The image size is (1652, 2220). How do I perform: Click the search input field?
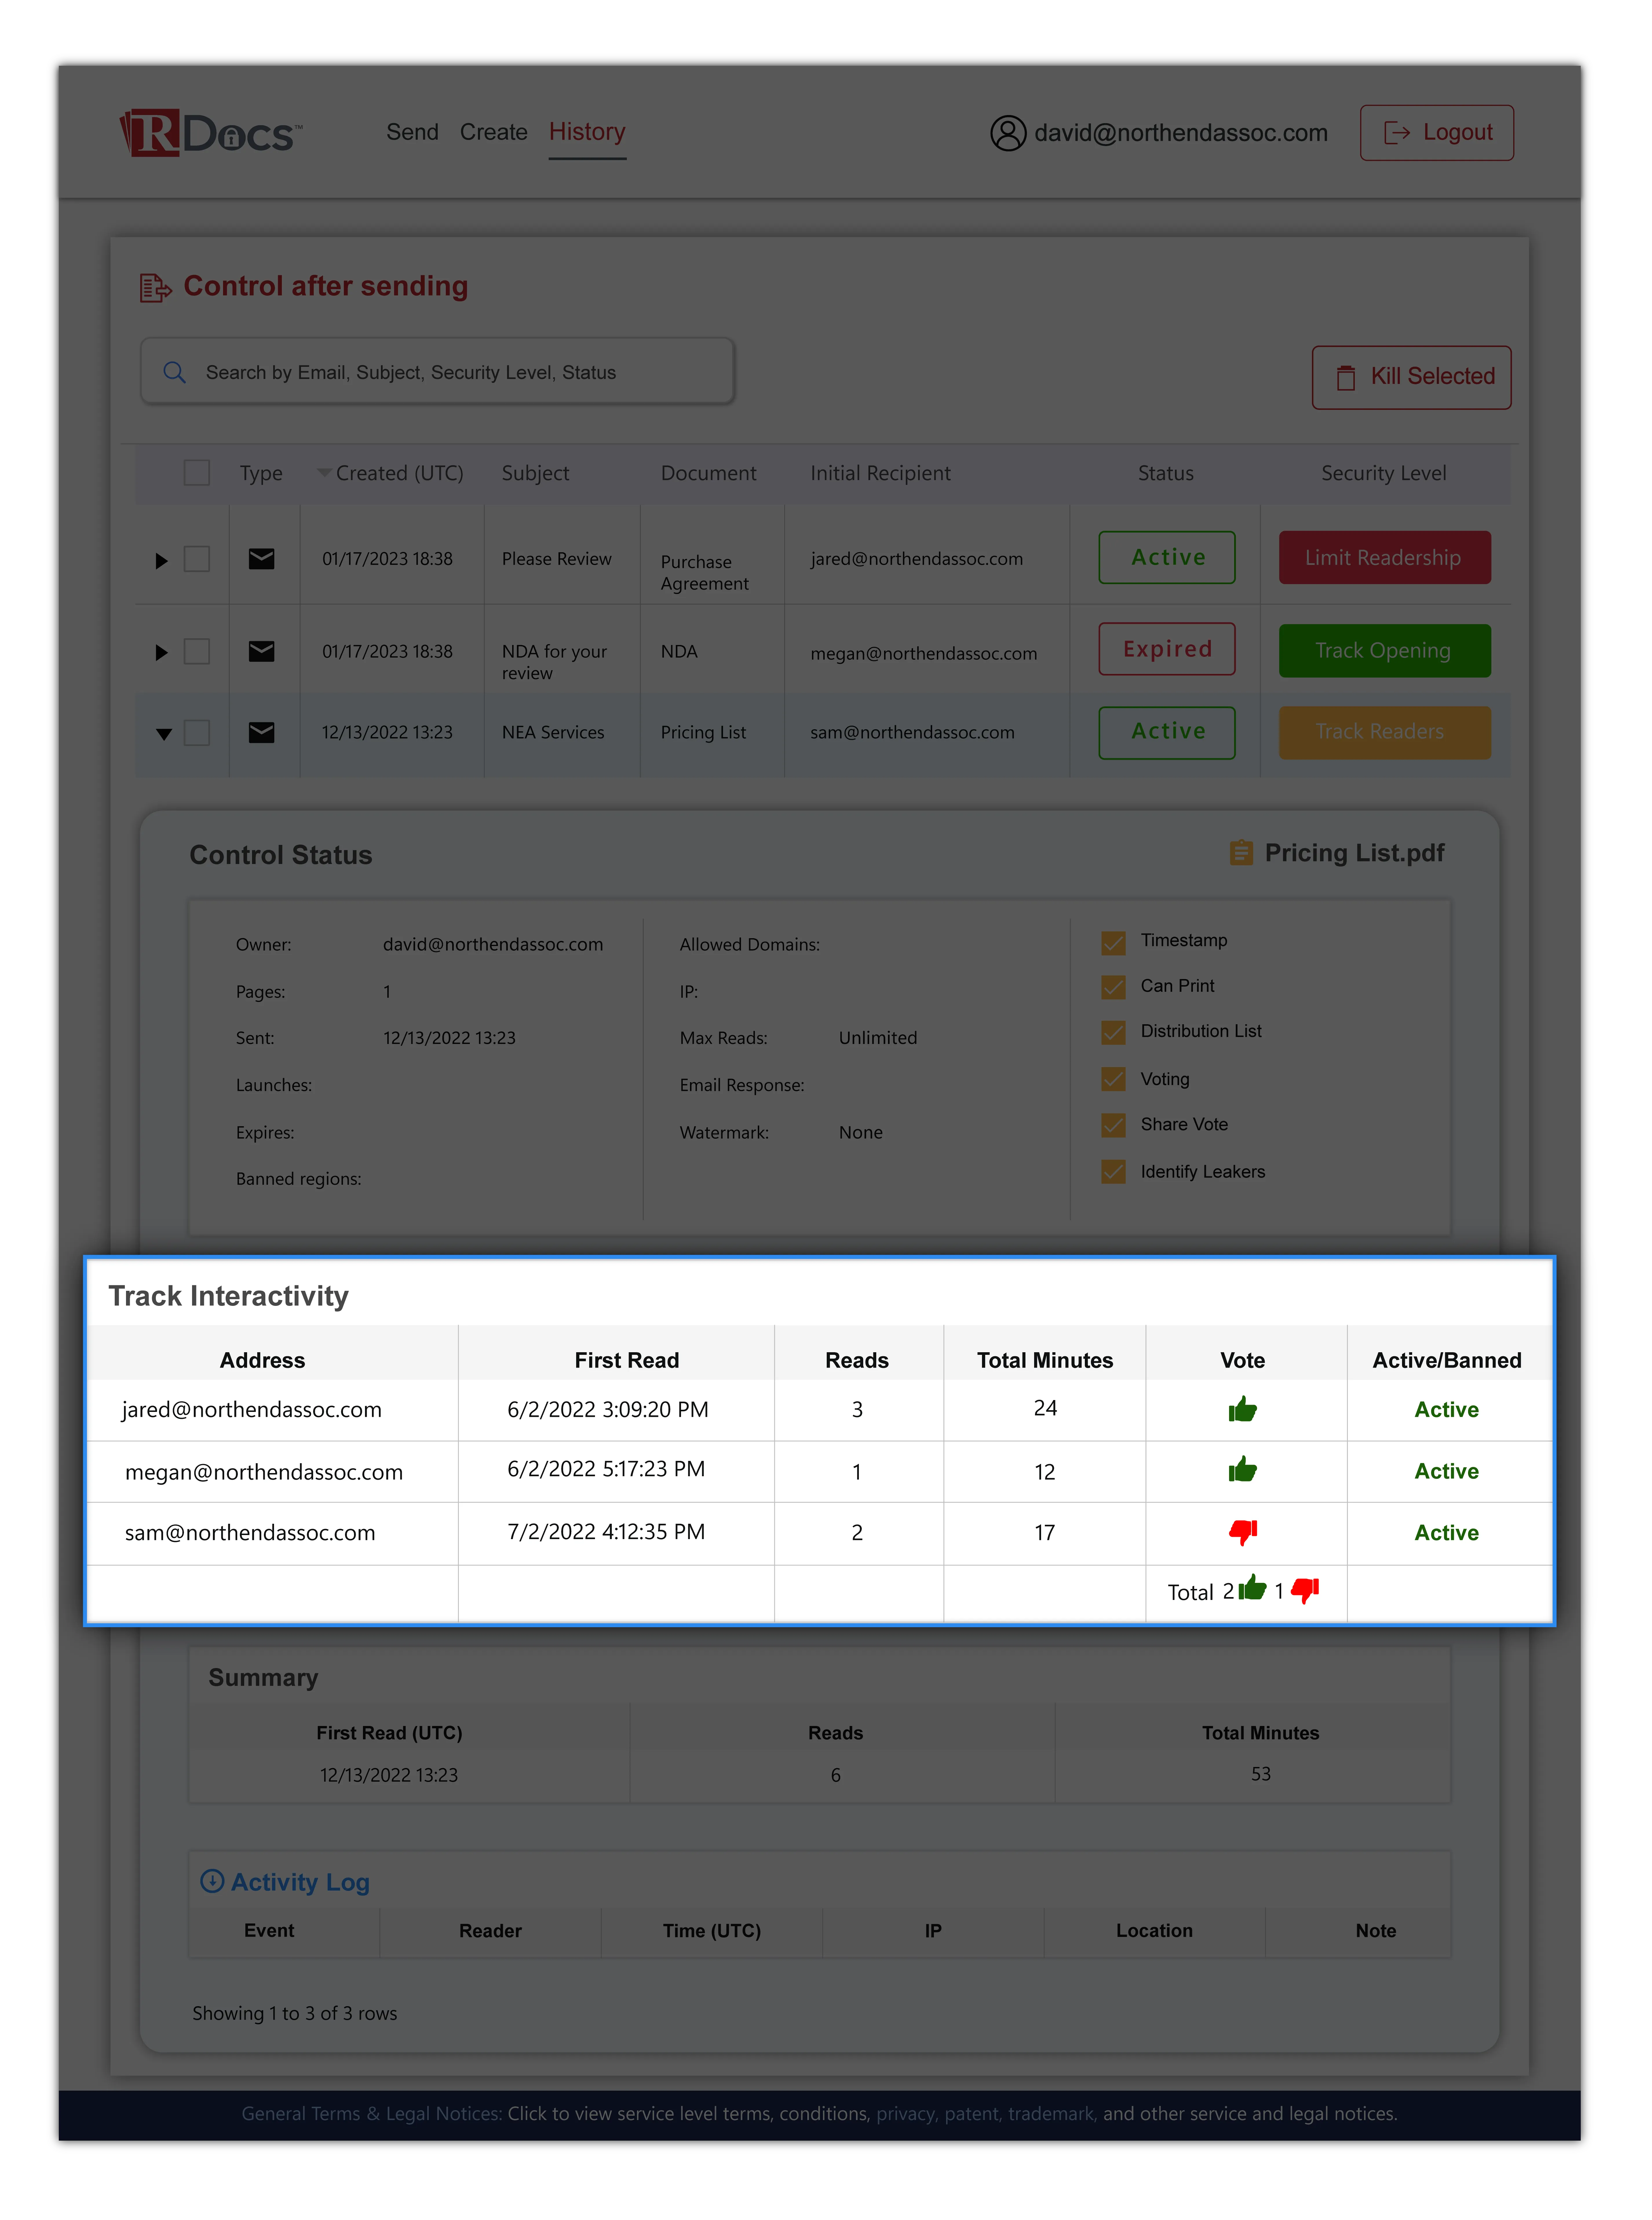click(x=437, y=371)
